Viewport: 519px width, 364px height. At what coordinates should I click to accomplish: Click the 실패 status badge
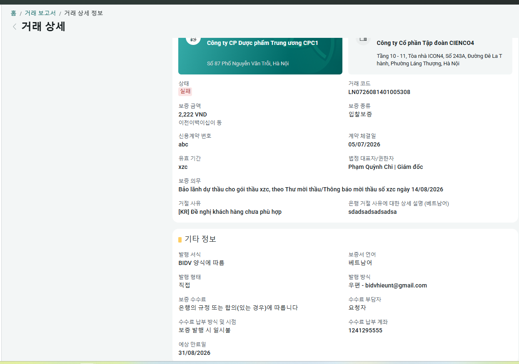(185, 92)
